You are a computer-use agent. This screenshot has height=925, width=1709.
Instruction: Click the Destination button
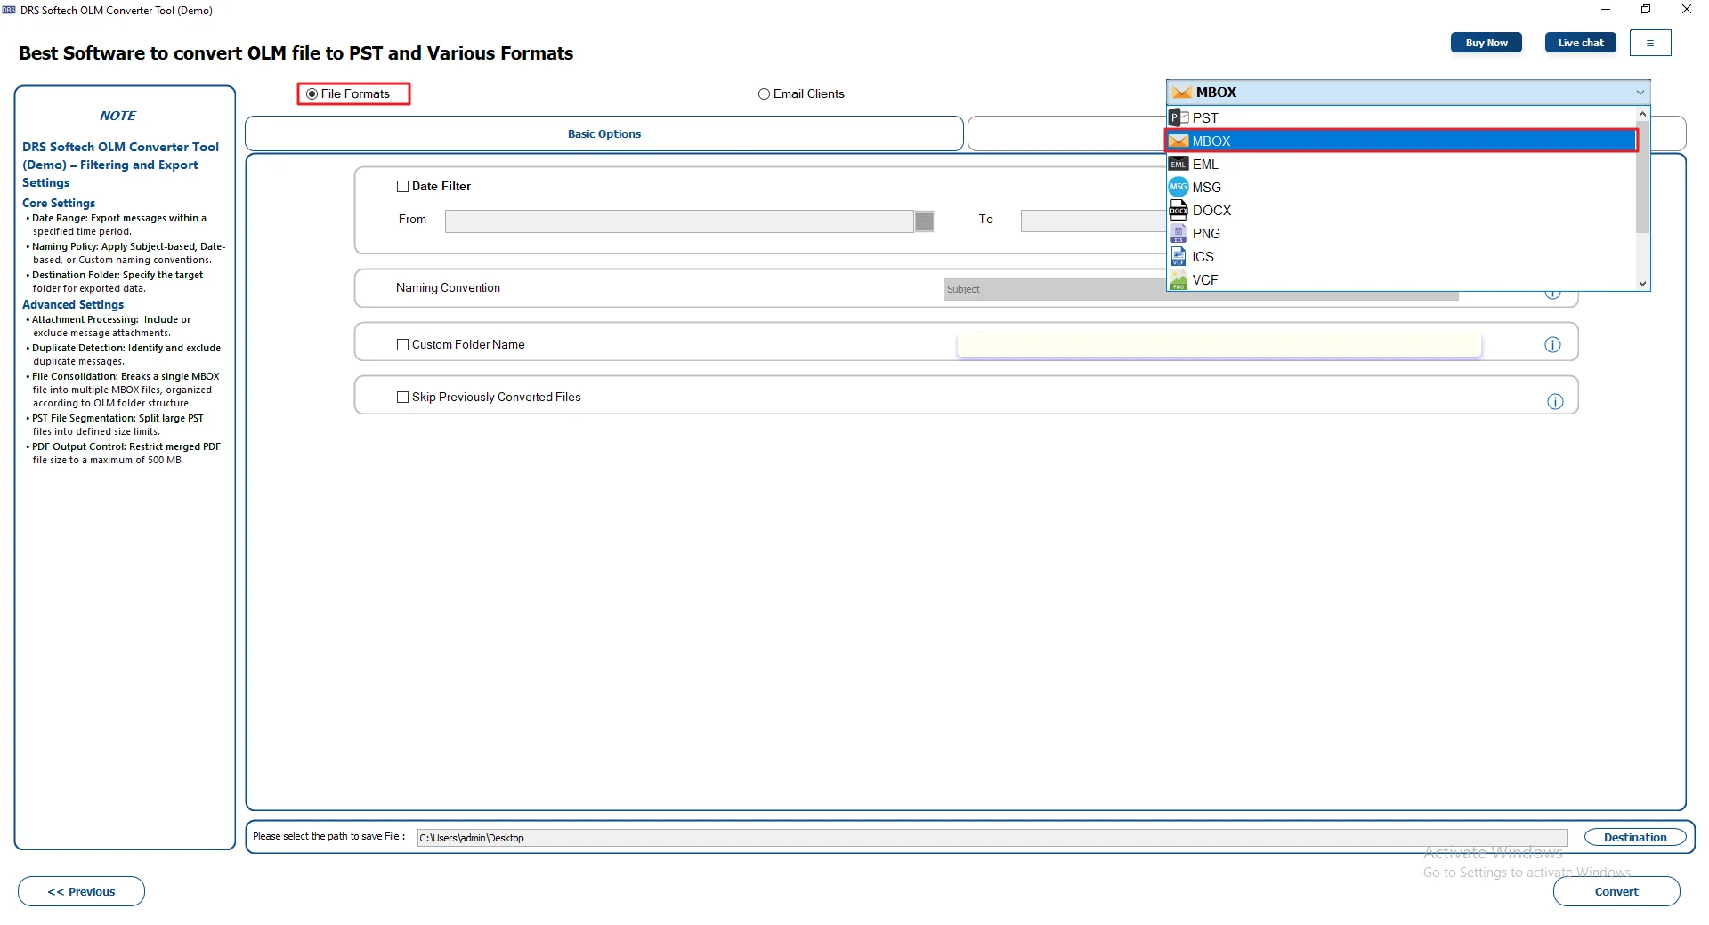(1635, 838)
